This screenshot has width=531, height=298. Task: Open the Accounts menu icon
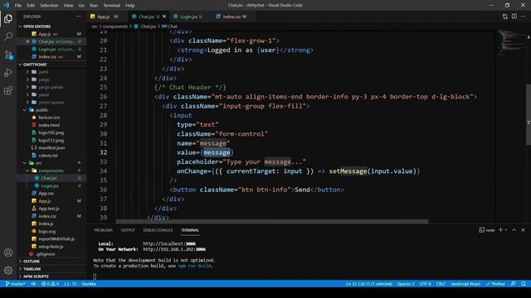coord(8,252)
